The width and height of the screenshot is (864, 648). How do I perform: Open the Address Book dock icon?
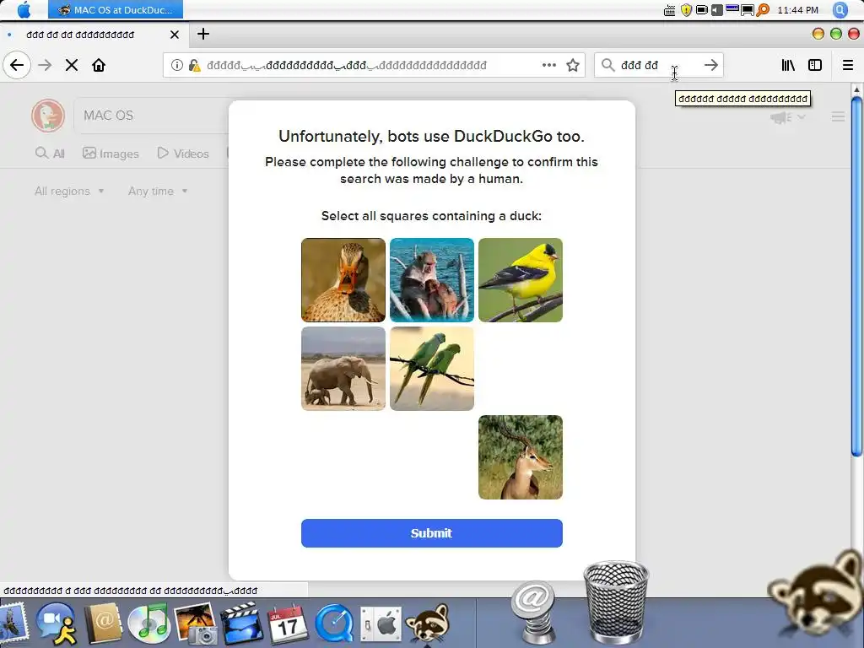click(102, 624)
